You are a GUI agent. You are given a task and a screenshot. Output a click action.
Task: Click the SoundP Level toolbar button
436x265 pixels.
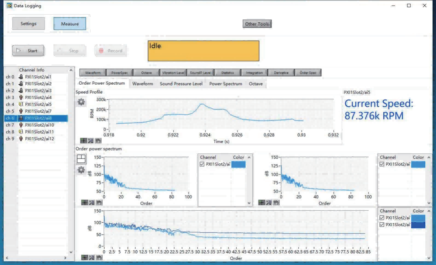tap(200, 73)
